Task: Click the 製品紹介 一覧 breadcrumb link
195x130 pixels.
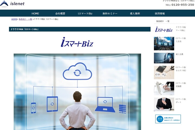Action: pos(25,19)
